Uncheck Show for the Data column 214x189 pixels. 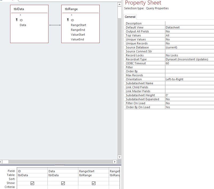(x=63, y=183)
